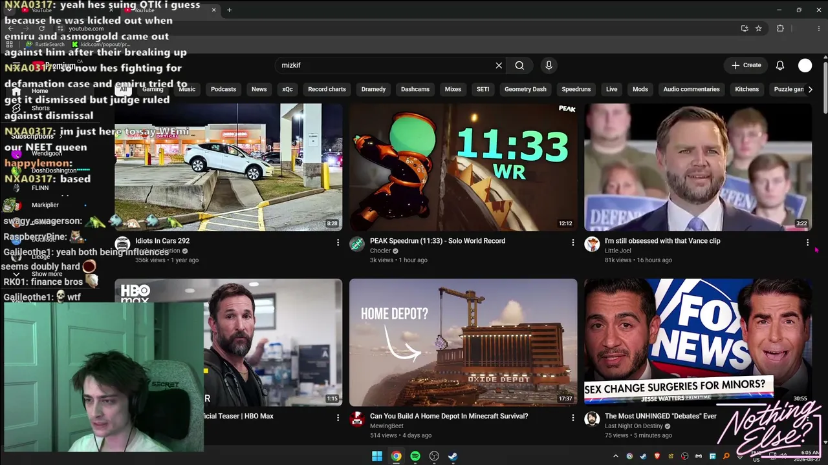Image resolution: width=828 pixels, height=465 pixels.
Task: Open the Windows Start menu
Action: [377, 456]
